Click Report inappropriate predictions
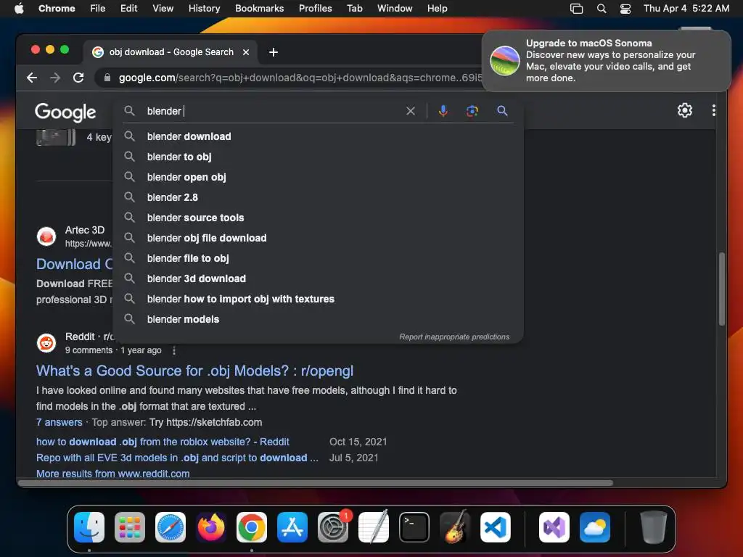This screenshot has width=743, height=557. pos(454,337)
